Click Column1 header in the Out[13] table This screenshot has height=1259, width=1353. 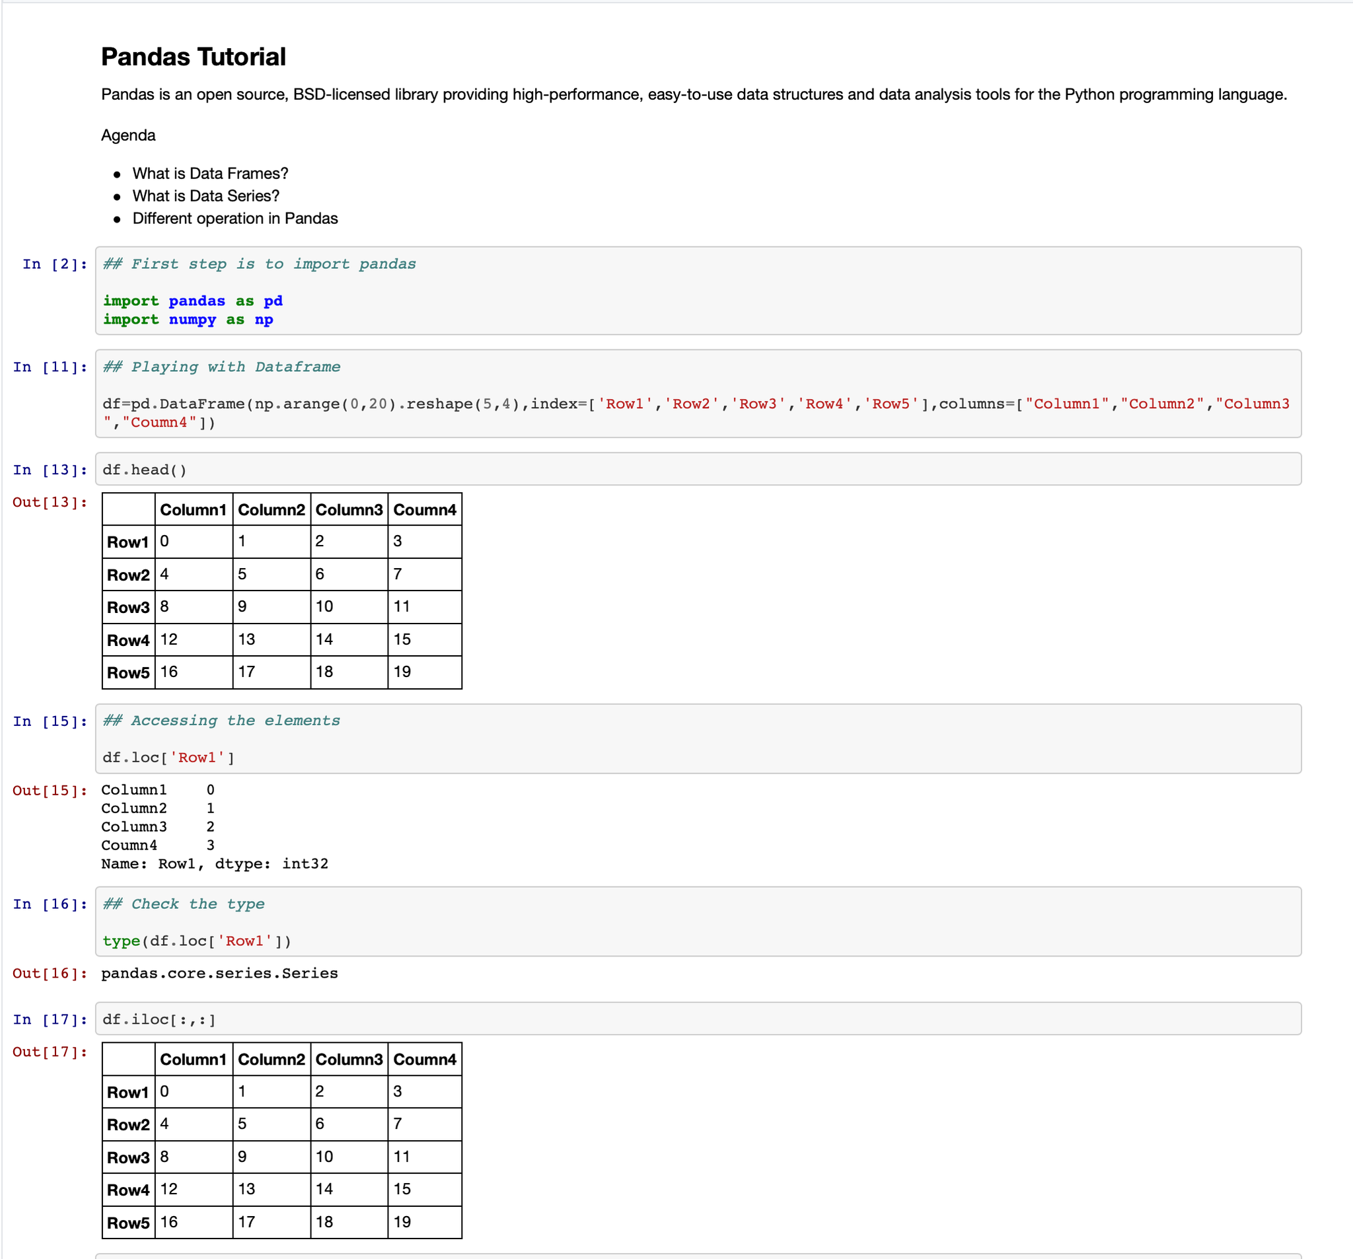194,510
